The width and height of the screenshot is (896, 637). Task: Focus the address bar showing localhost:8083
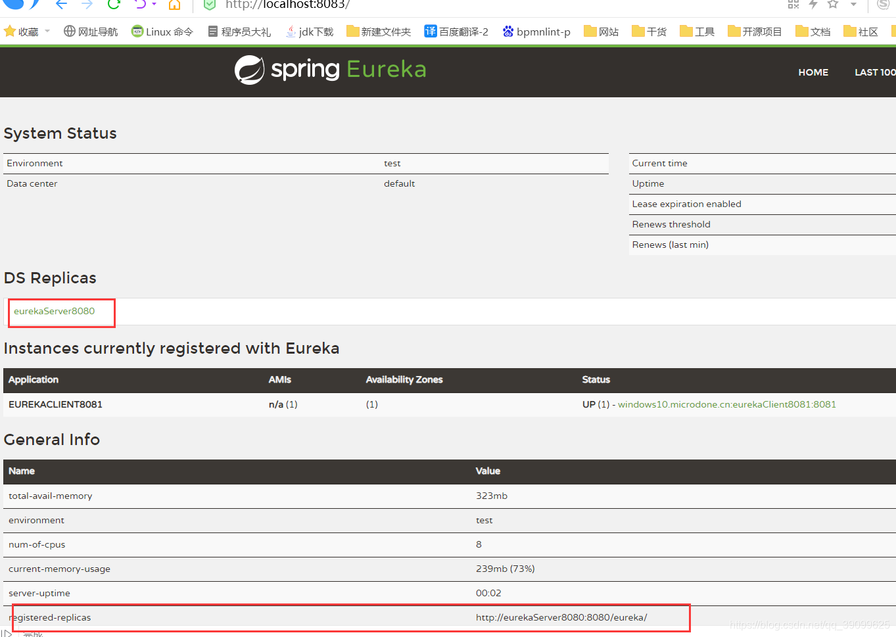287,5
